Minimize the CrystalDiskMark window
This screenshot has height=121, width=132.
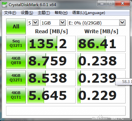(x=102, y=4)
